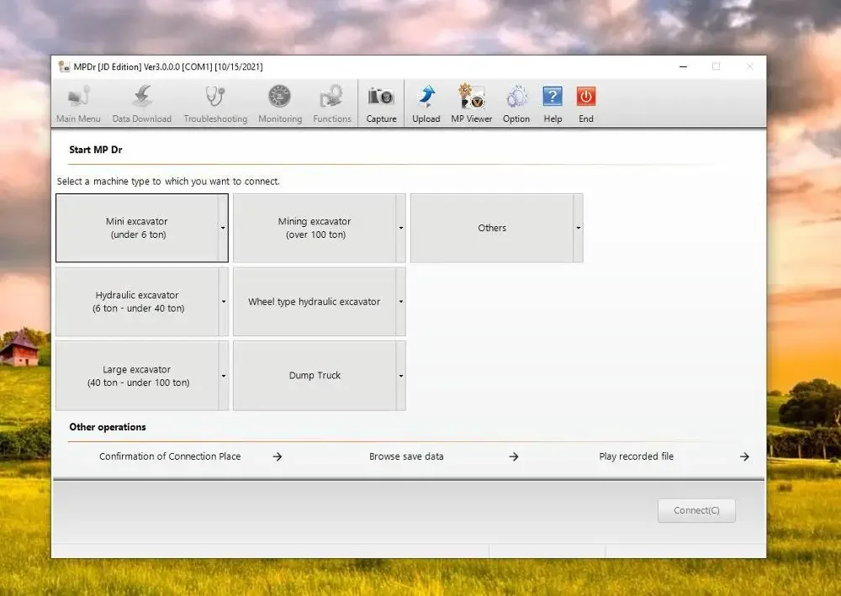Click the Main Menu toolbar icon
The width and height of the screenshot is (841, 596).
click(78, 98)
